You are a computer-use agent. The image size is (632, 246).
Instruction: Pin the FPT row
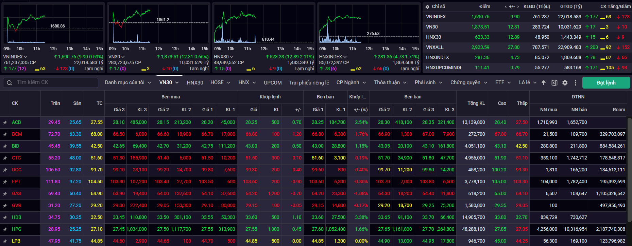pos(5,182)
